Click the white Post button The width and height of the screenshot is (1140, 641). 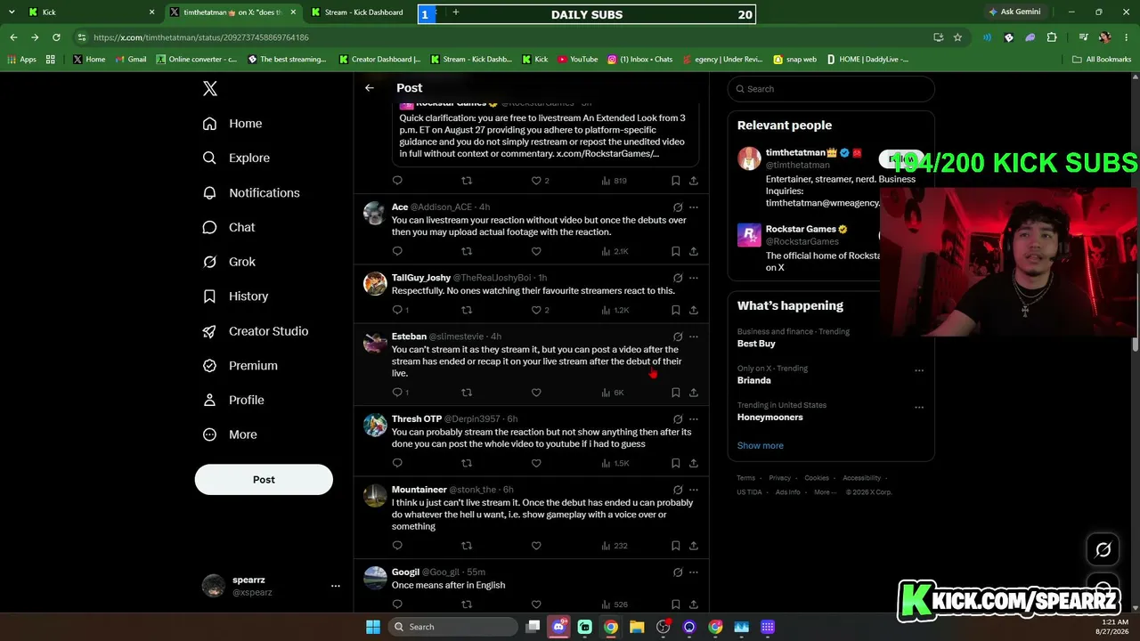coord(264,480)
